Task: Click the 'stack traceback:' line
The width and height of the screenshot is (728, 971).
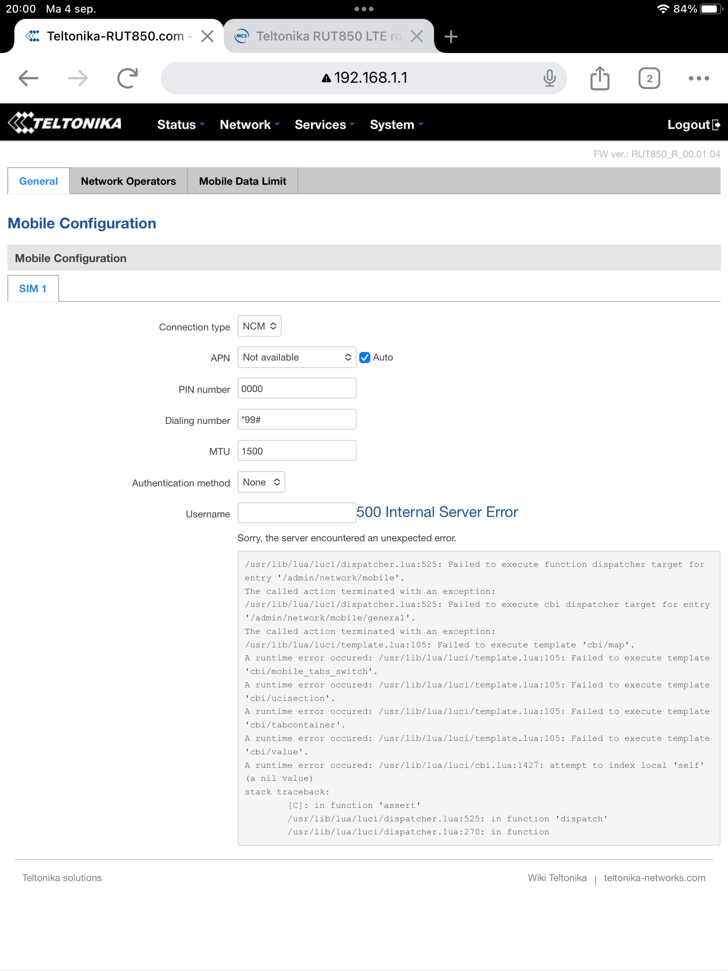Action: coord(287,792)
